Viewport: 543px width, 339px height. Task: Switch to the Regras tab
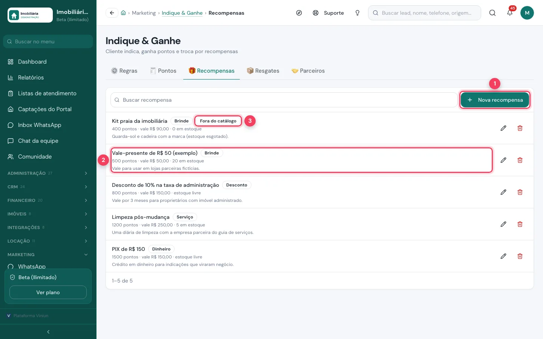[124, 71]
